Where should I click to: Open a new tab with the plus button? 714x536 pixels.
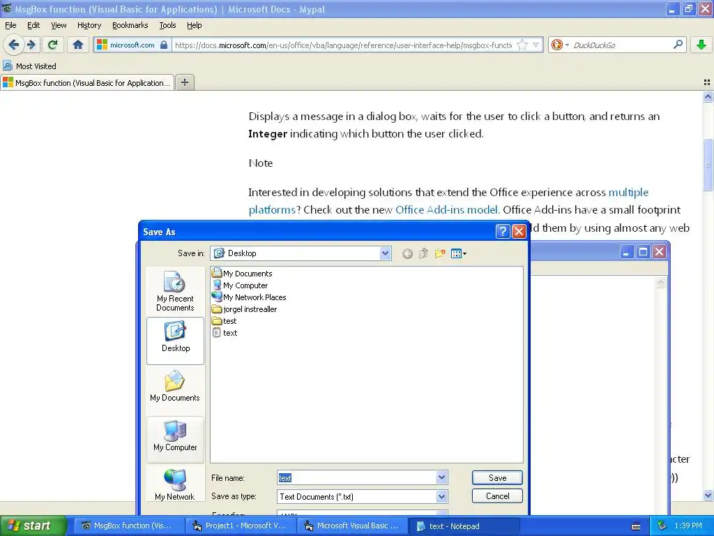coord(184,82)
